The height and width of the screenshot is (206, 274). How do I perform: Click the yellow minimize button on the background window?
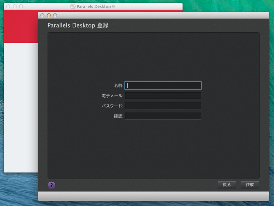point(14,6)
